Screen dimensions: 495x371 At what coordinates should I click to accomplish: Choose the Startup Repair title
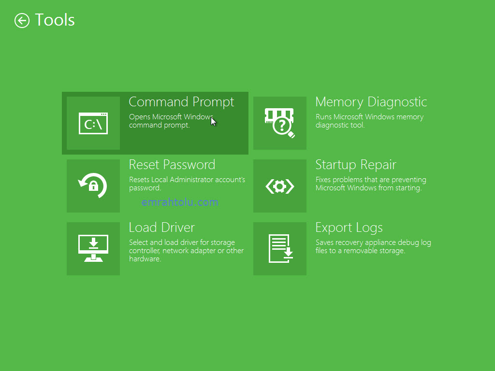click(x=356, y=165)
